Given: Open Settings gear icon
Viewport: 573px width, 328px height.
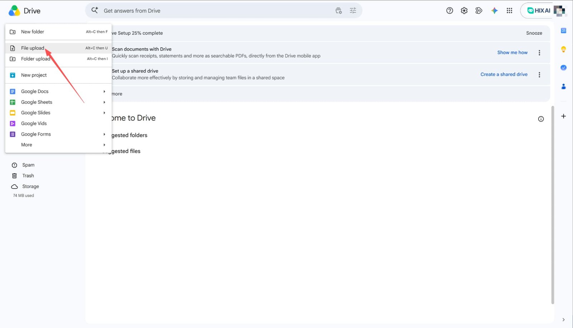Looking at the screenshot, I should point(464,10).
